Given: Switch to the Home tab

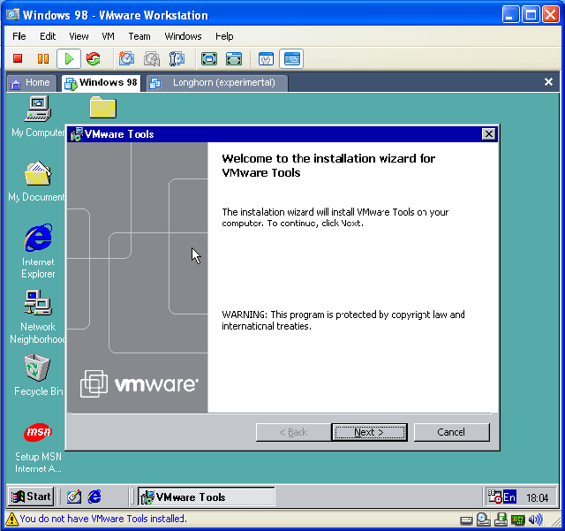Looking at the screenshot, I should pos(32,83).
